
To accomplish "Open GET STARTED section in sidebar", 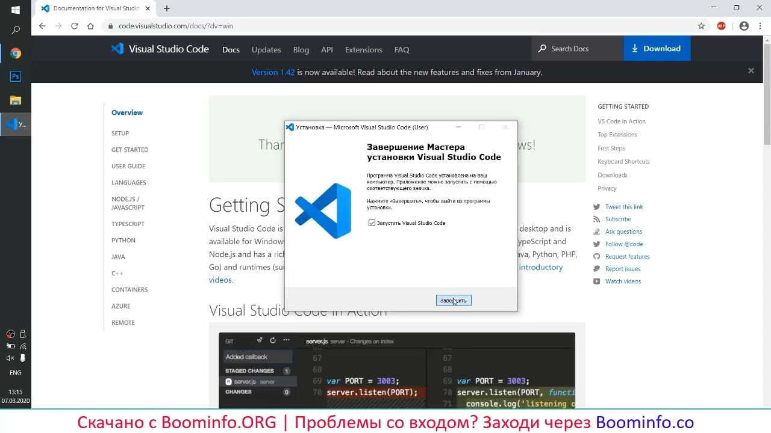I will (x=130, y=150).
